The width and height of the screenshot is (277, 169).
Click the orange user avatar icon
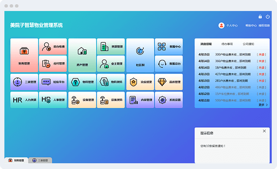pyautogui.click(x=221, y=26)
